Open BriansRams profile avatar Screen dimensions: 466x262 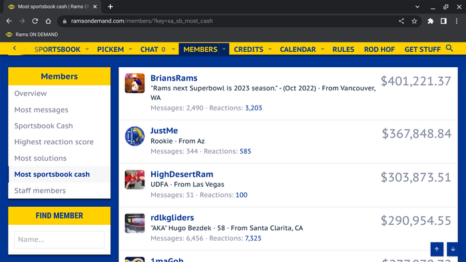click(x=134, y=83)
